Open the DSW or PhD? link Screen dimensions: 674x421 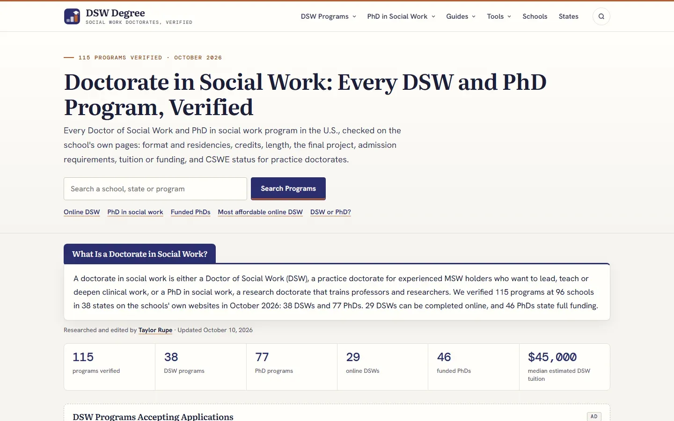pyautogui.click(x=330, y=212)
